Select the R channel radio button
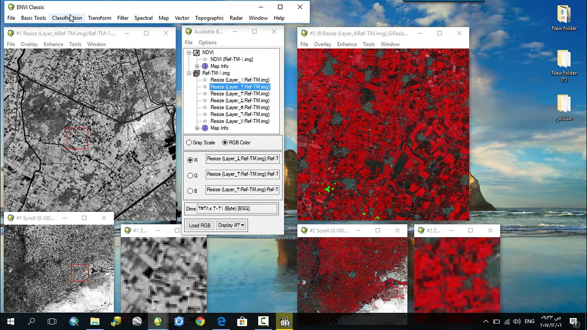This screenshot has width=587, height=330. pos(190,160)
